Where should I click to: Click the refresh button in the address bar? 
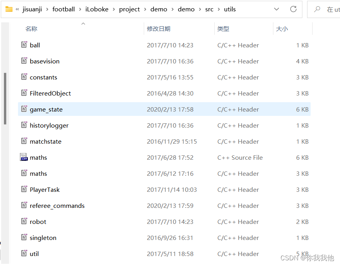293,9
